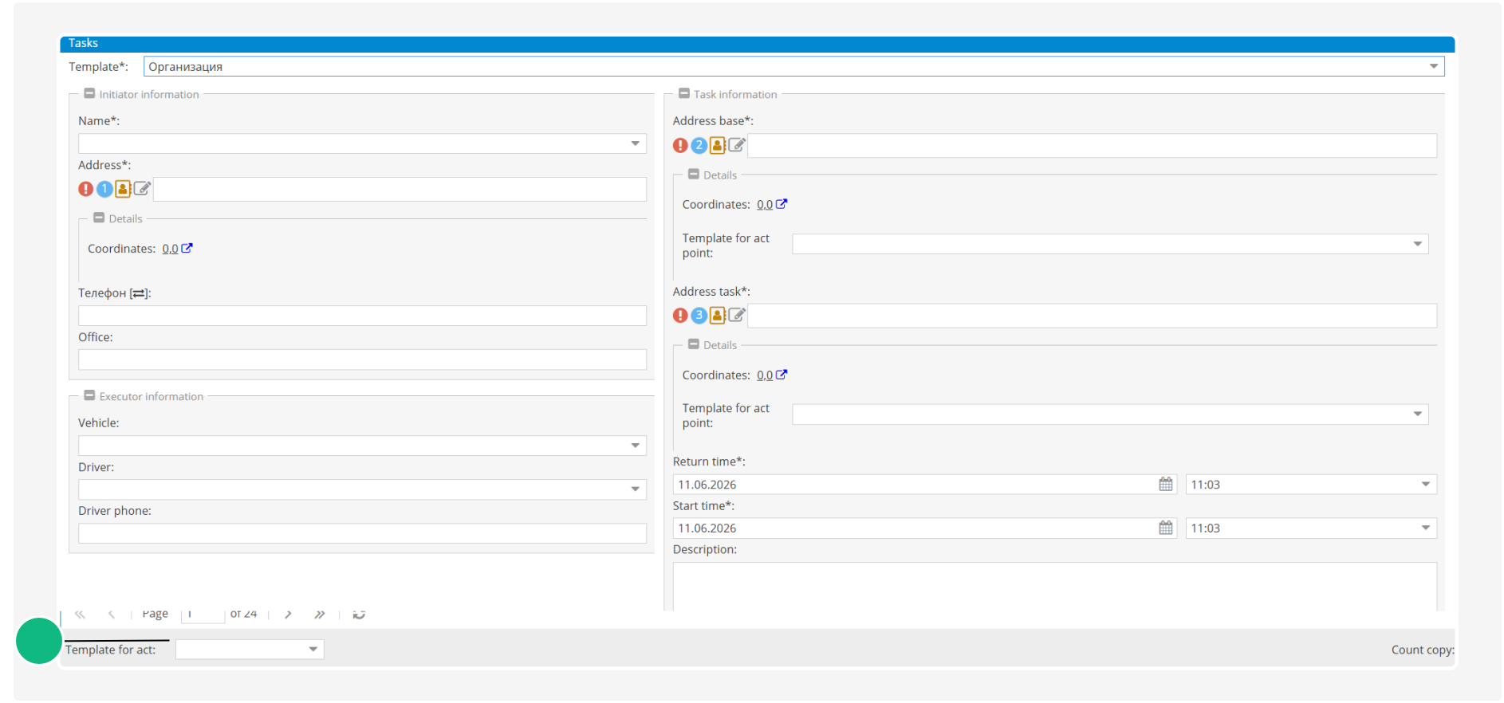
Task: Click into the Description text area
Action: coord(1054,587)
